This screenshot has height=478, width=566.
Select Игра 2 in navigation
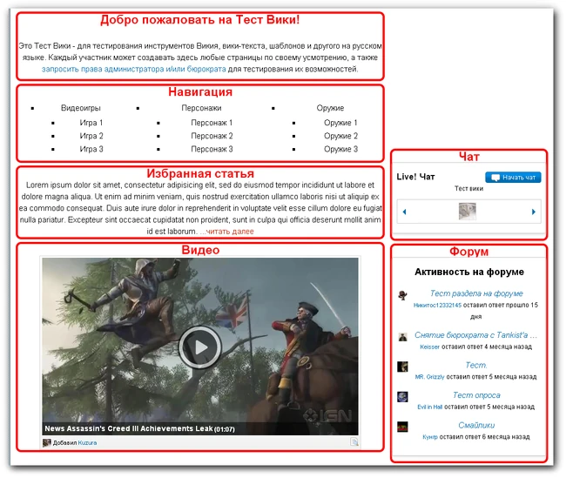pyautogui.click(x=91, y=136)
